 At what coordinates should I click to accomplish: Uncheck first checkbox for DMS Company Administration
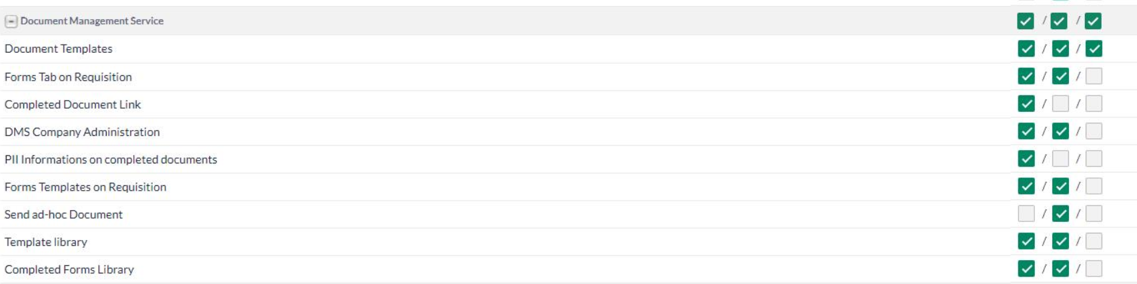(x=1026, y=131)
